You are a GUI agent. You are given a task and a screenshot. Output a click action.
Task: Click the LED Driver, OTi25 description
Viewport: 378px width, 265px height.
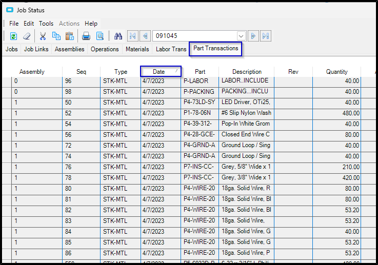[247, 103]
